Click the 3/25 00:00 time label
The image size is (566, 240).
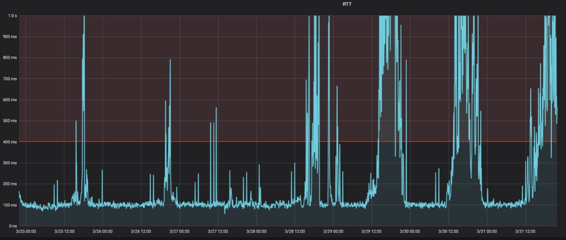(26, 231)
